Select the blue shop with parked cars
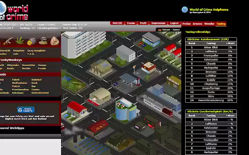This screenshot has width=249, height=155. pos(151,40)
